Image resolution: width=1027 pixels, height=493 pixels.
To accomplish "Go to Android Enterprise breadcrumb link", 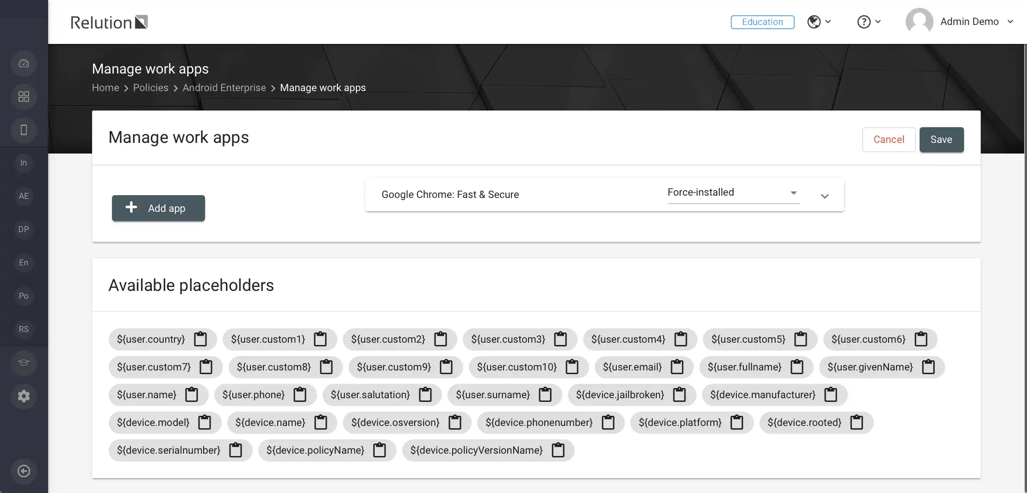I will [224, 88].
